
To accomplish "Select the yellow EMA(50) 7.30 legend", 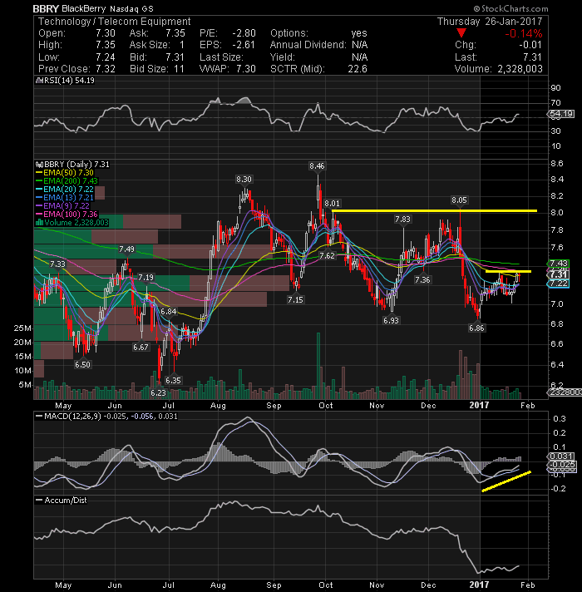I will 65,173.
